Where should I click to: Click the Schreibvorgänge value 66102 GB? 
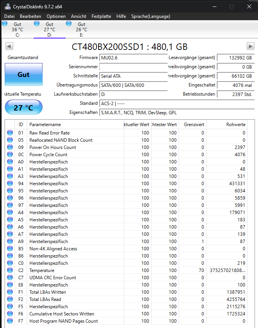click(236, 76)
